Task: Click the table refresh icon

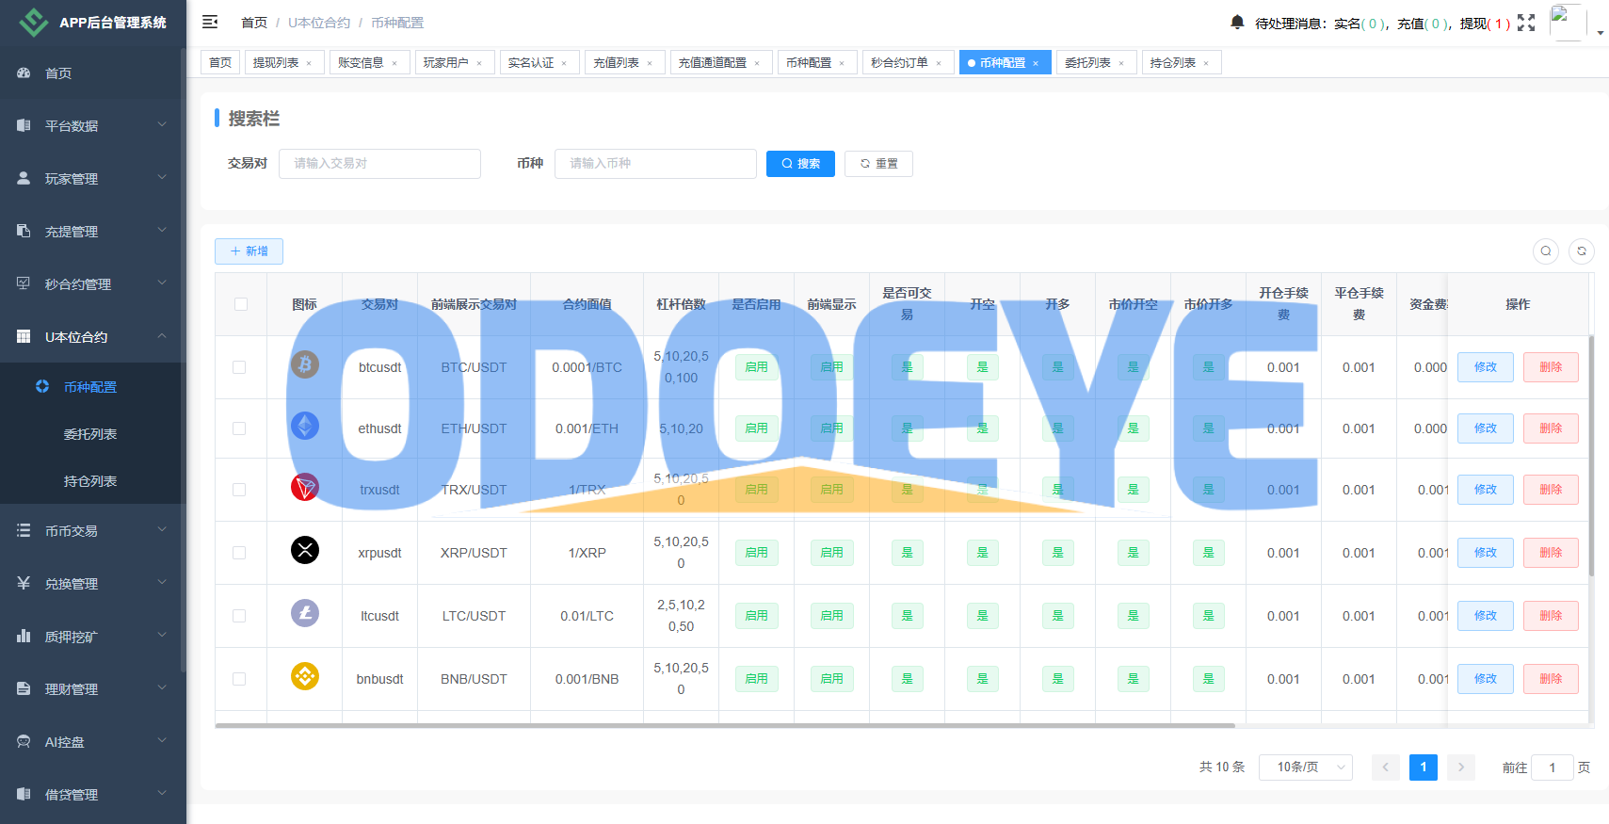Action: tap(1582, 251)
